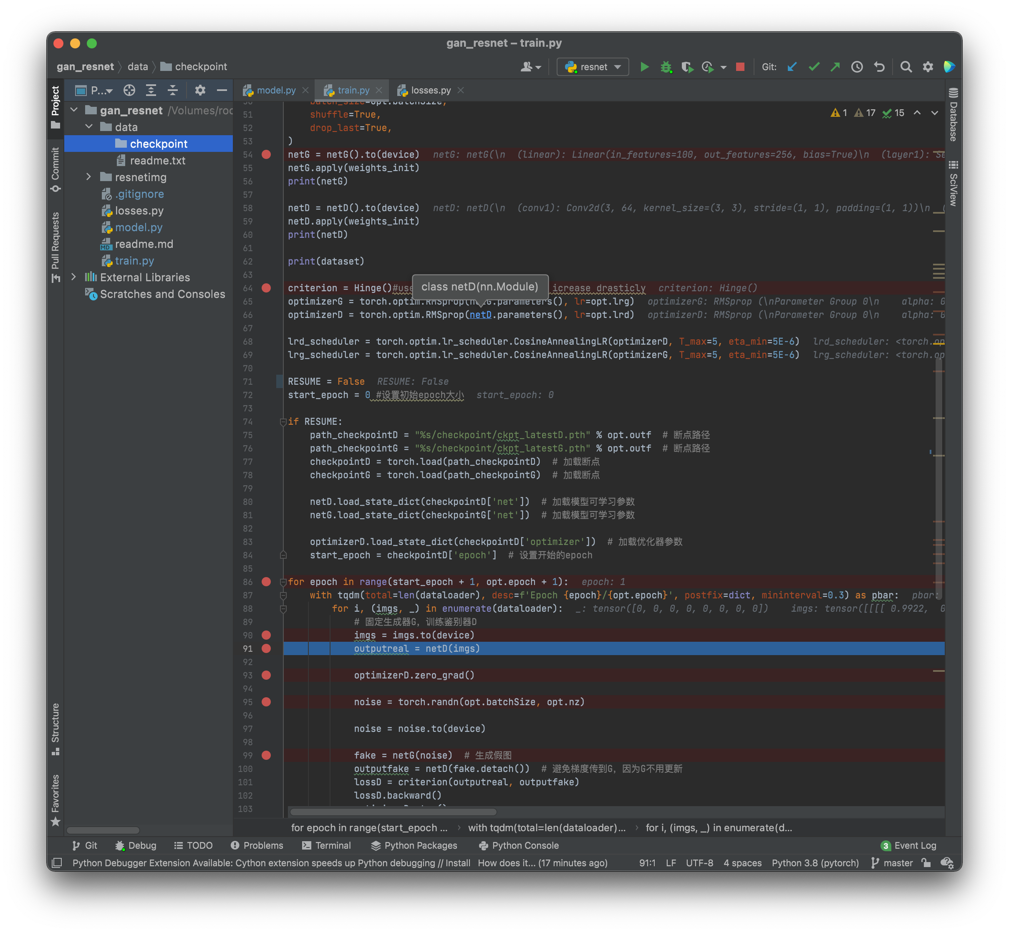1009x933 pixels.
Task: Open the resnet run configuration dropdown
Action: click(x=593, y=67)
